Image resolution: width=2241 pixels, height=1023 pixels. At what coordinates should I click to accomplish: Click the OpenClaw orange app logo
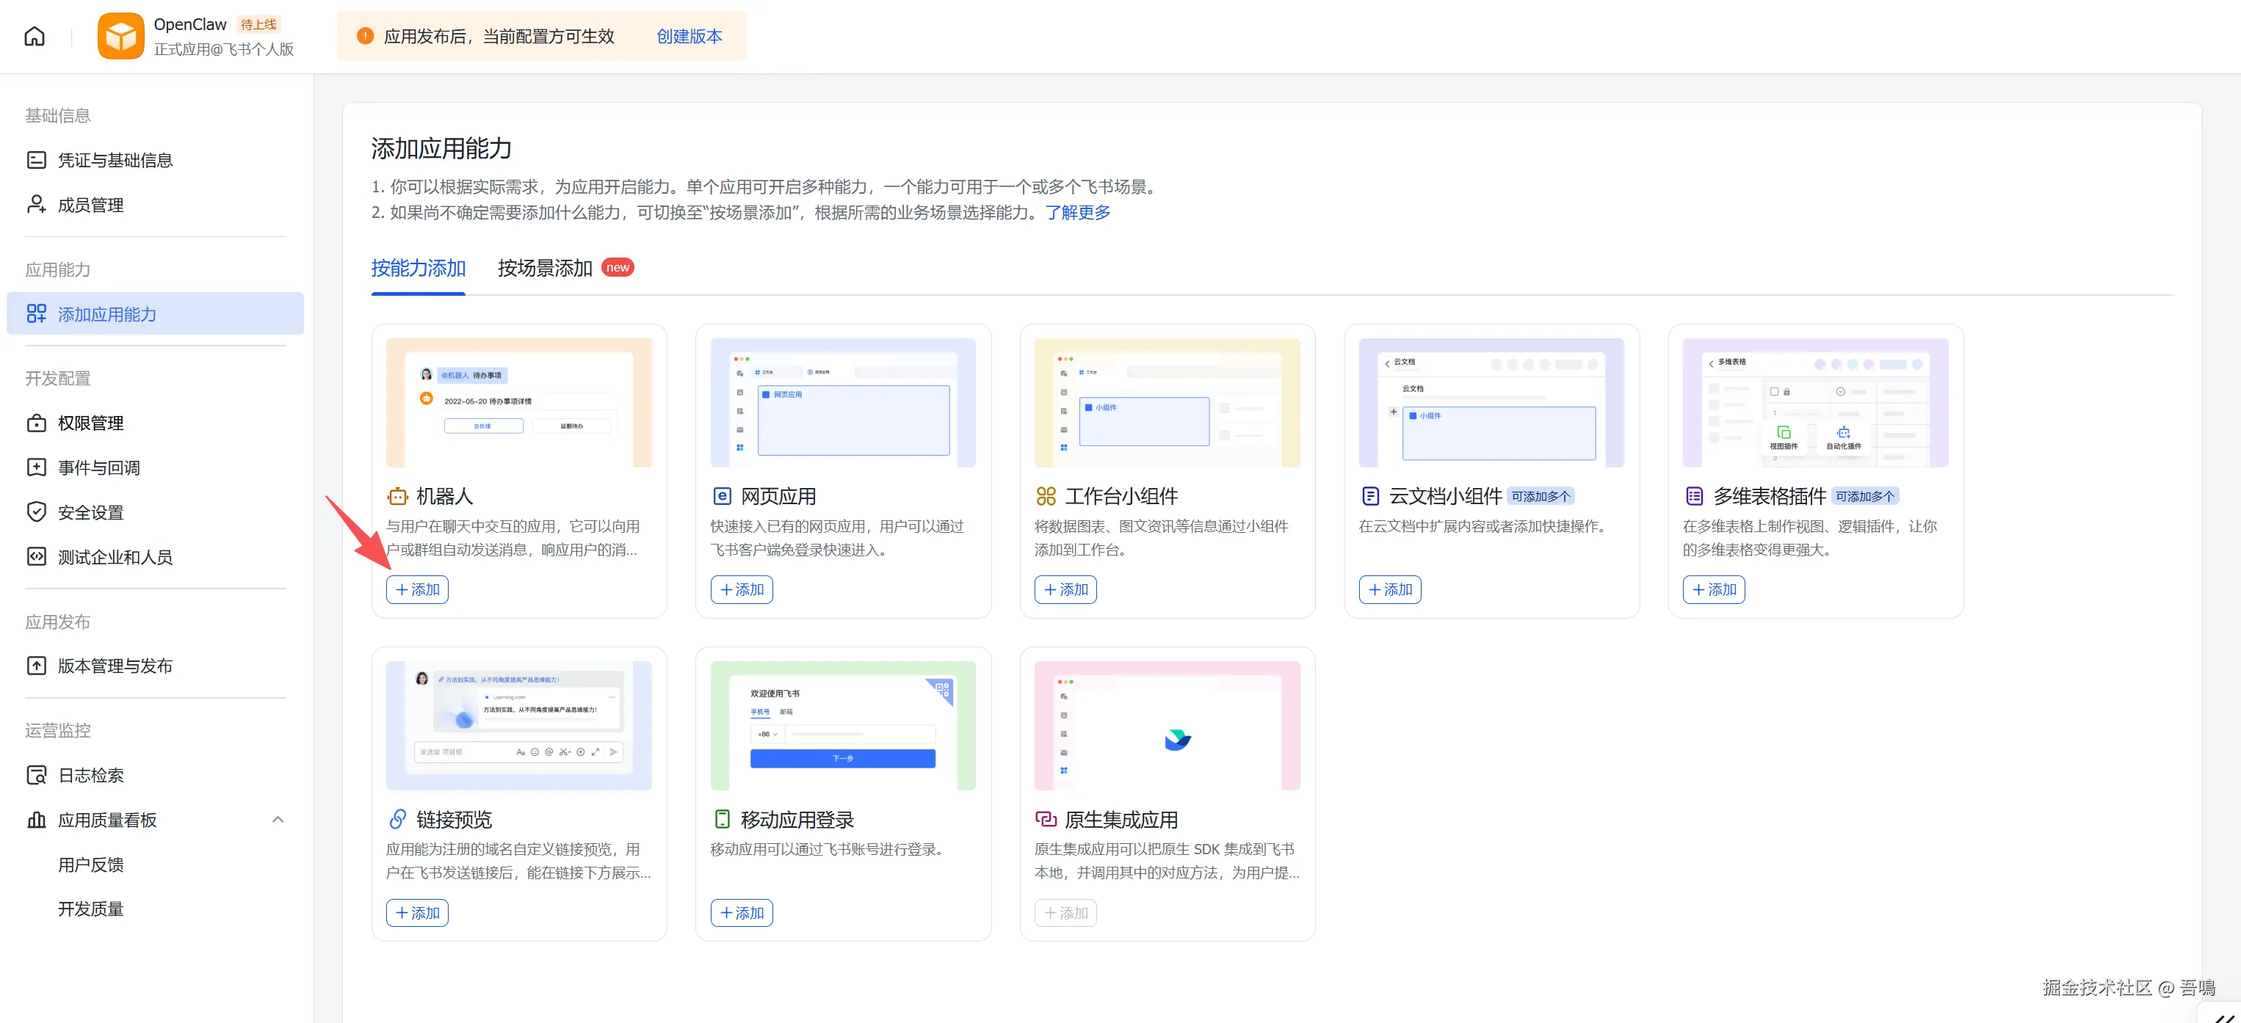[121, 37]
